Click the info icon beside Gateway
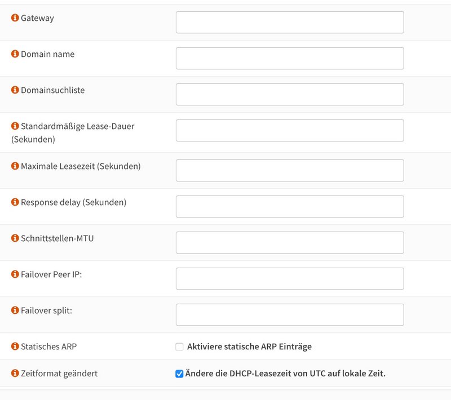The image size is (451, 400). pyautogui.click(x=15, y=18)
